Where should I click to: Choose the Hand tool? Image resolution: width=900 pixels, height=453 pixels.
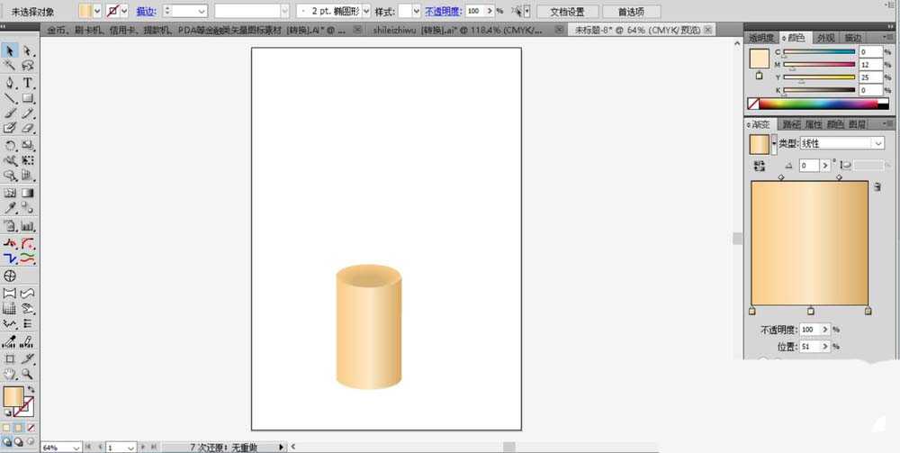(10, 374)
